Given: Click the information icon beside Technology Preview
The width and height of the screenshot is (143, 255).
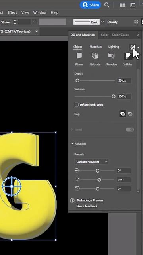Looking at the screenshot, I should (72, 200).
